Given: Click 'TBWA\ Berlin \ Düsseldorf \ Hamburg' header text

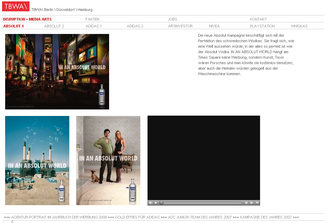Looking at the screenshot, I should pos(62,10).
